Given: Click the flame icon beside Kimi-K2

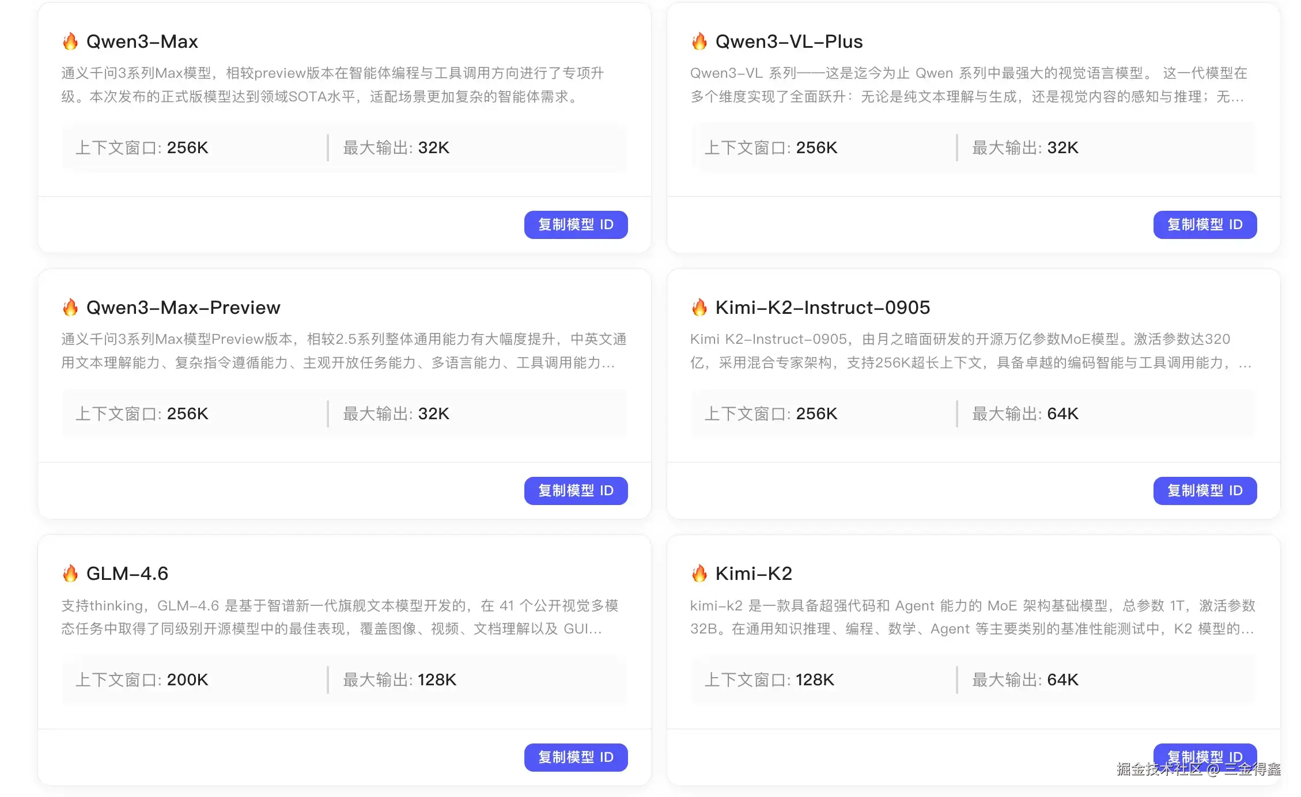Looking at the screenshot, I should pos(699,574).
